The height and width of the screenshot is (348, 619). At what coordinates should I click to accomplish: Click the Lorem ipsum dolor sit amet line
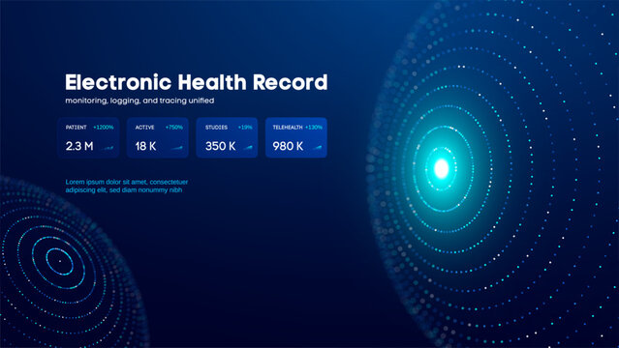coord(127,182)
